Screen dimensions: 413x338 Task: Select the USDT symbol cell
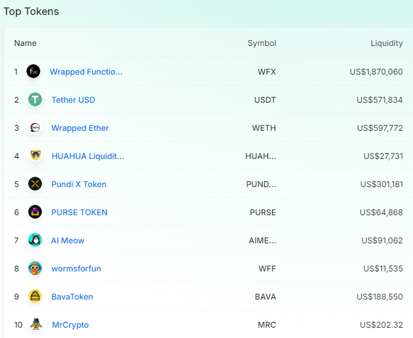tap(265, 100)
